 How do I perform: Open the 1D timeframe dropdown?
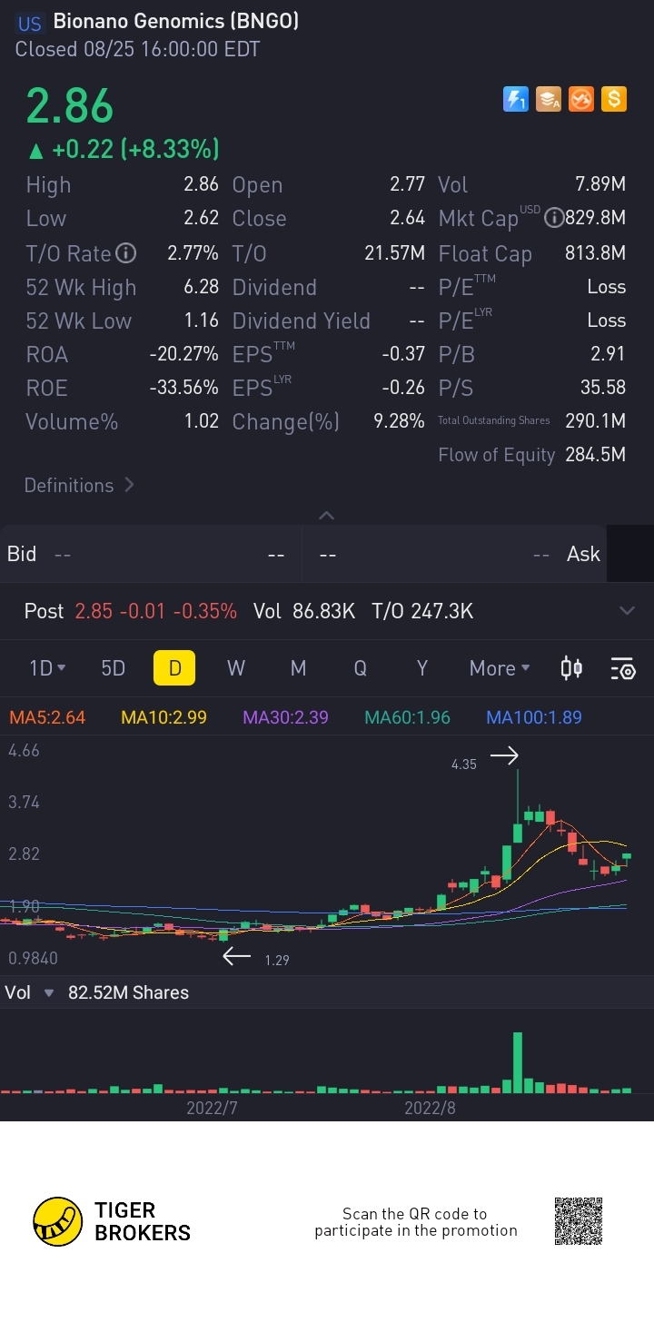pos(47,668)
